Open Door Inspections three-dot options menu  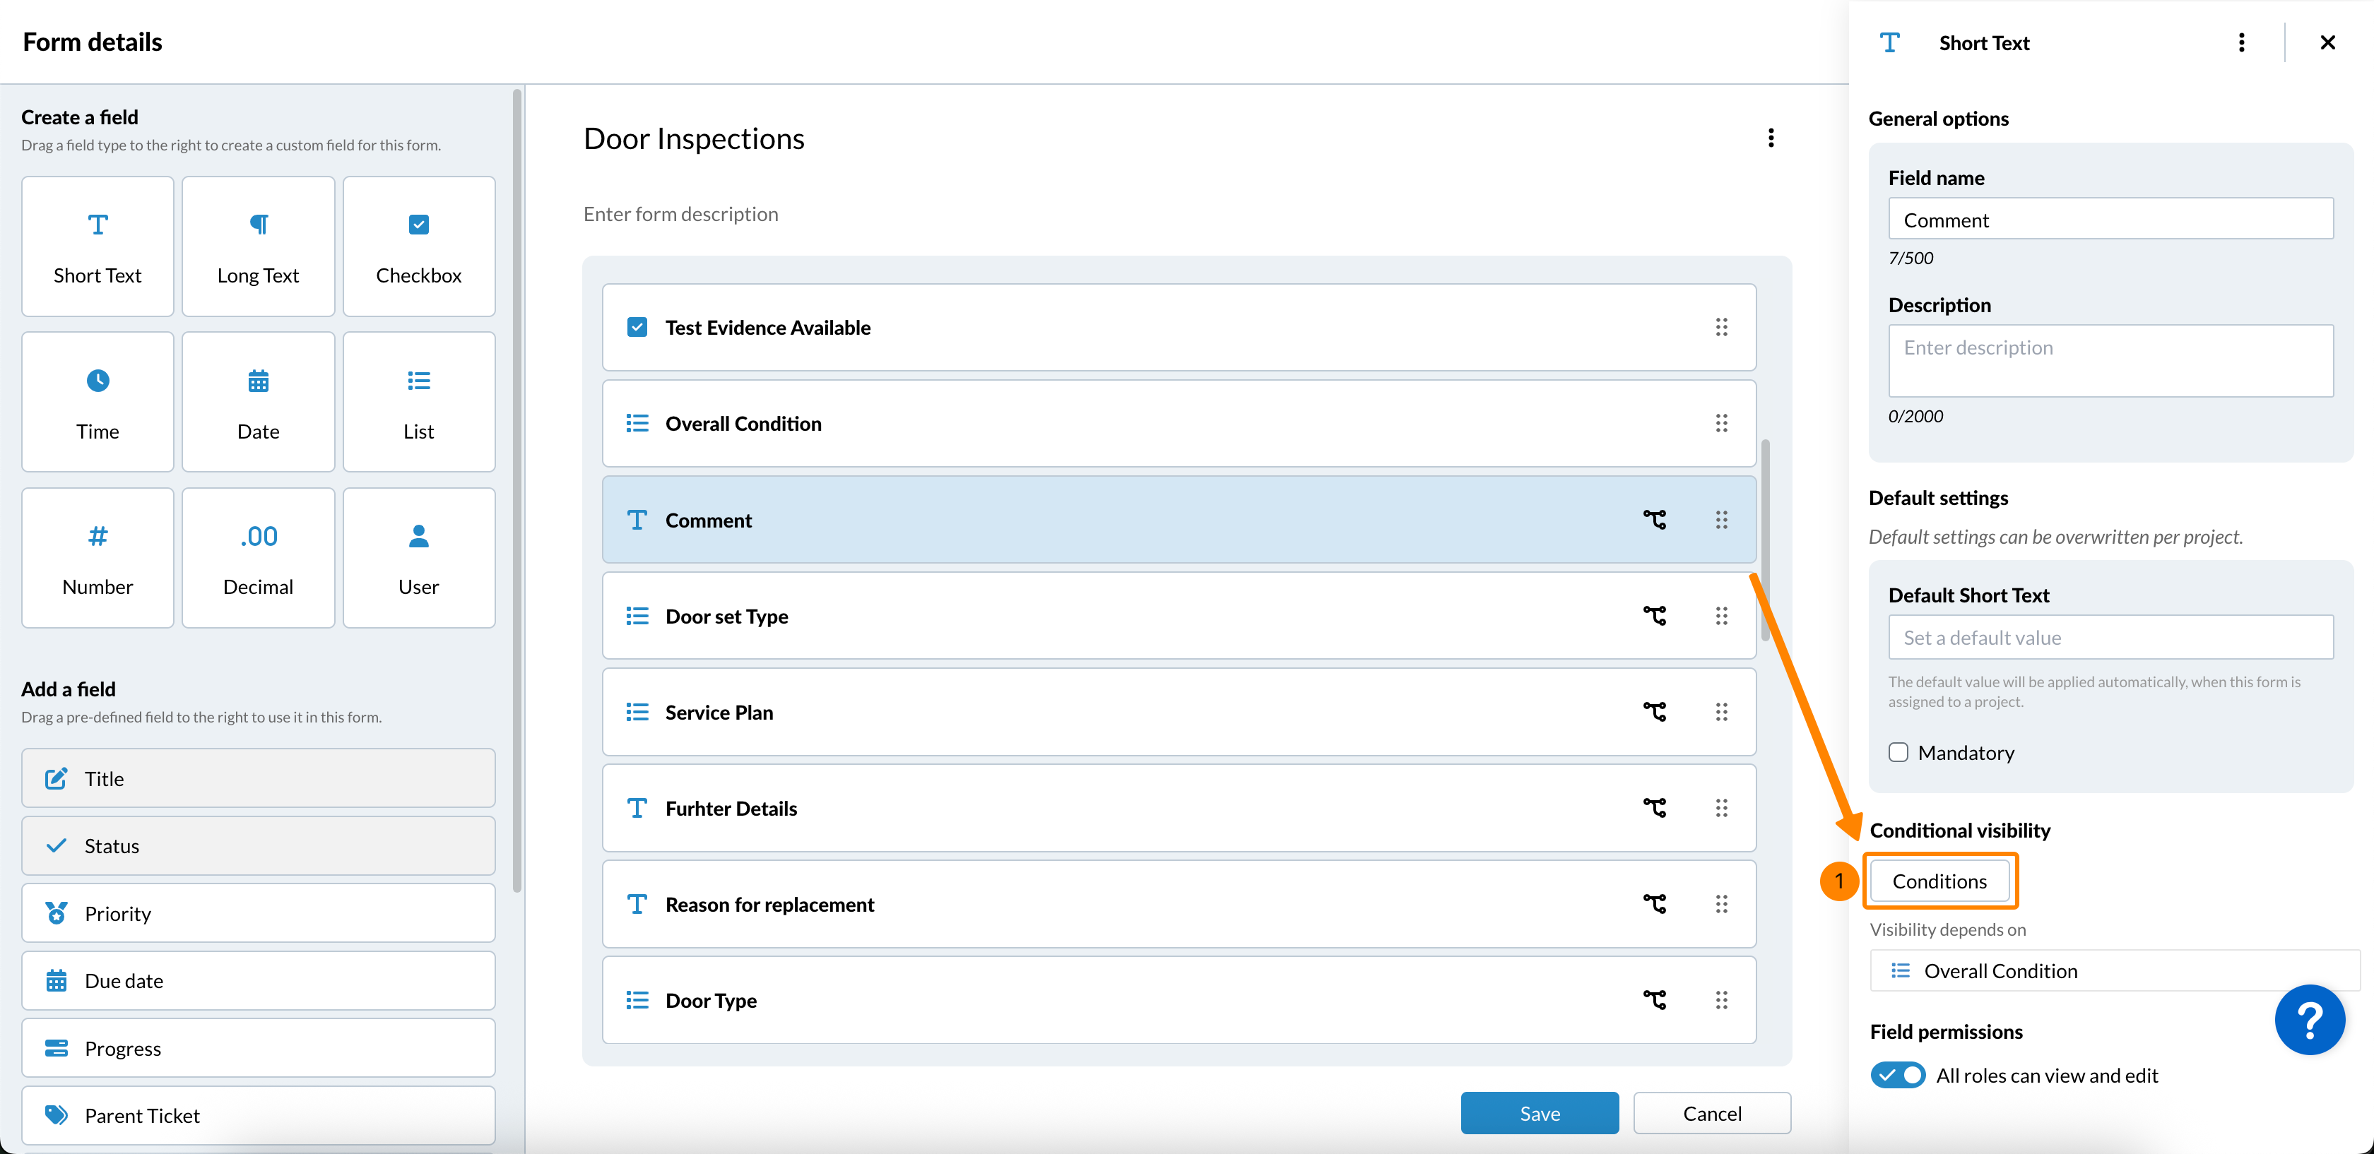click(x=1771, y=138)
